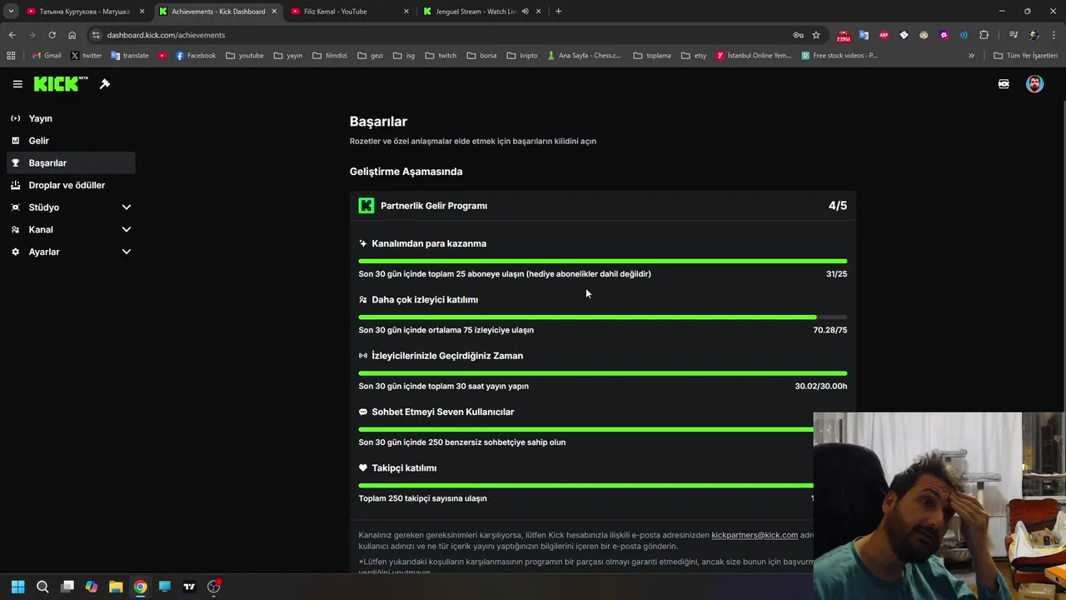Go to Yayın in the sidebar

point(40,118)
